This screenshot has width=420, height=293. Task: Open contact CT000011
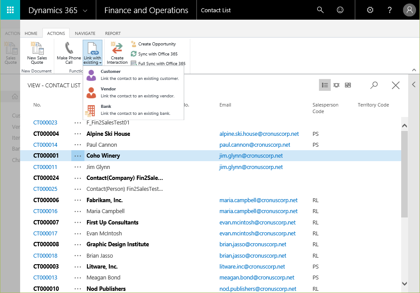[45, 167]
